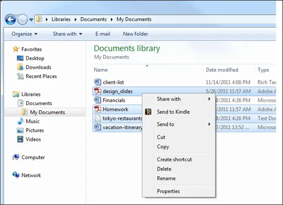The height and width of the screenshot is (205, 283).
Task: Click the Back navigation arrow button
Action: point(11,19)
